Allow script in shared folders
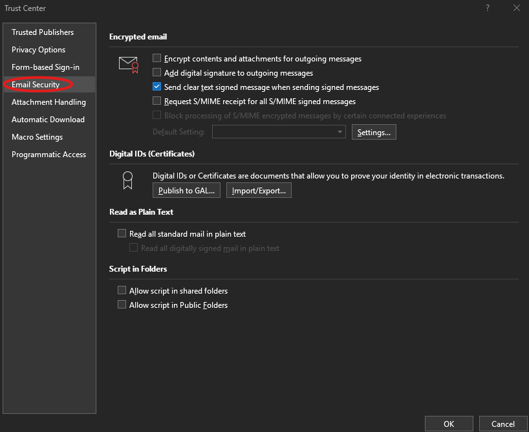 pos(122,290)
